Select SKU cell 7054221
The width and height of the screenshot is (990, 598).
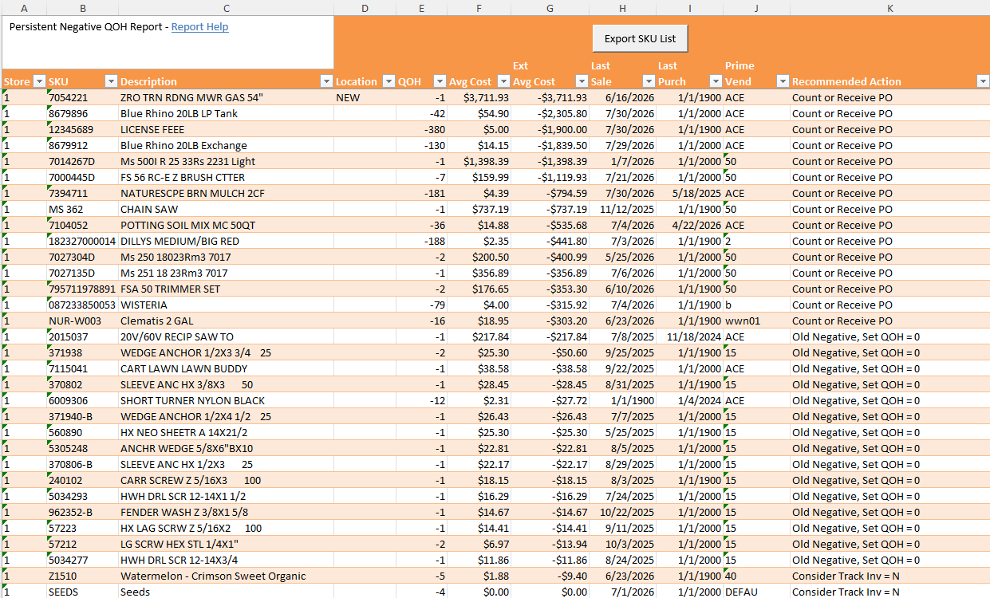point(82,97)
